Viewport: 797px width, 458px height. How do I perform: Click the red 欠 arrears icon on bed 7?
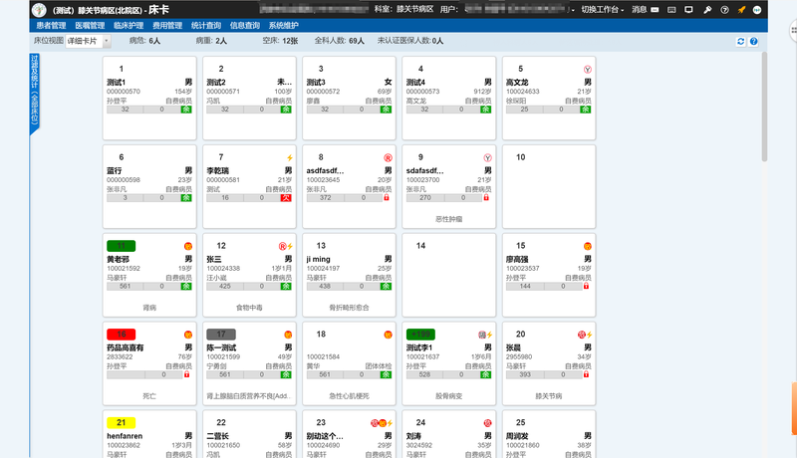(x=286, y=197)
